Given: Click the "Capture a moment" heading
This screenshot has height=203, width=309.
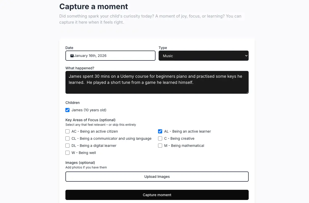Looking at the screenshot, I should 93,6.
